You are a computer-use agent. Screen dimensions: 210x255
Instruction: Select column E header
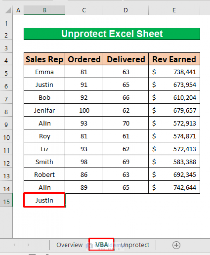tap(174, 10)
